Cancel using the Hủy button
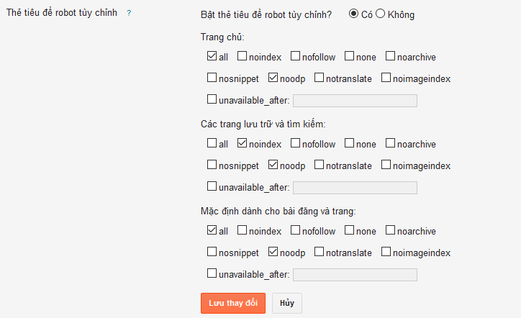 287,303
